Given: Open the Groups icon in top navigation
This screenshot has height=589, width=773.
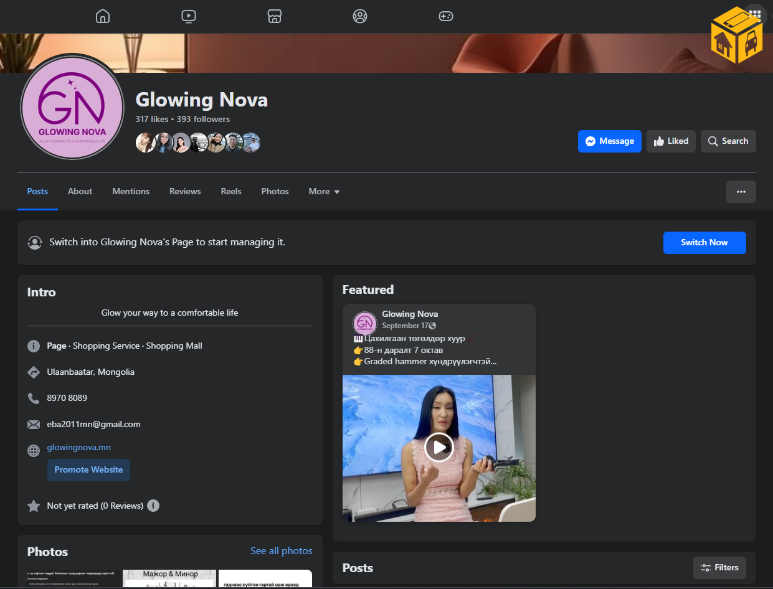Looking at the screenshot, I should [360, 16].
